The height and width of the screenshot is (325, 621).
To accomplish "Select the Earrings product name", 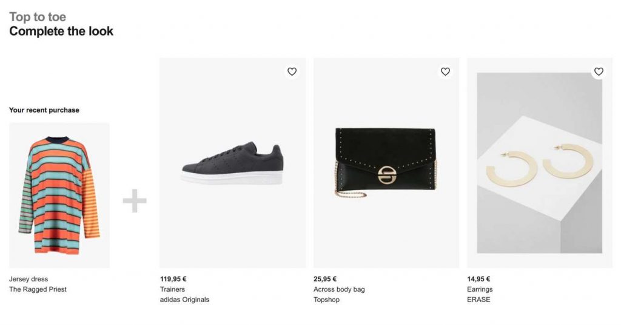I will (480, 289).
